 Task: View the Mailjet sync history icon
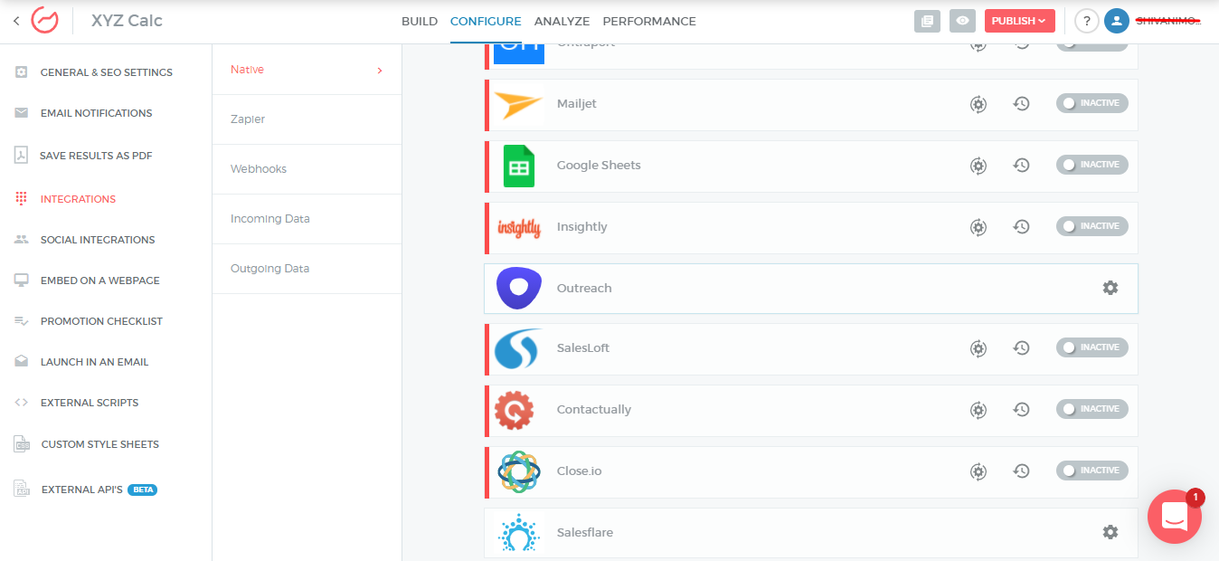[x=1021, y=104]
